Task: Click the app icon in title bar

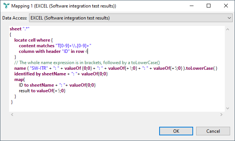Action: tap(6, 6)
